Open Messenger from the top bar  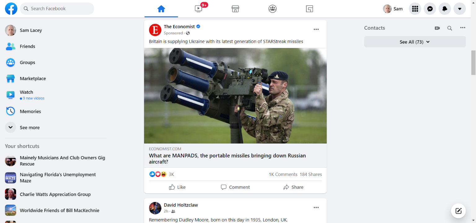click(430, 9)
